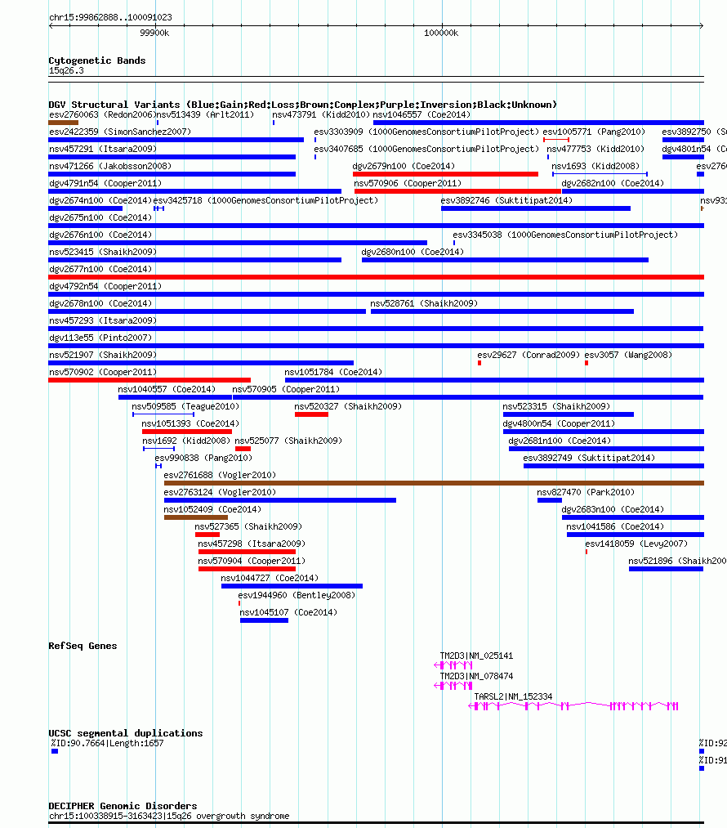Click the nsv509585 (Teague2010) thin bar
The width and height of the screenshot is (727, 828).
click(163, 414)
